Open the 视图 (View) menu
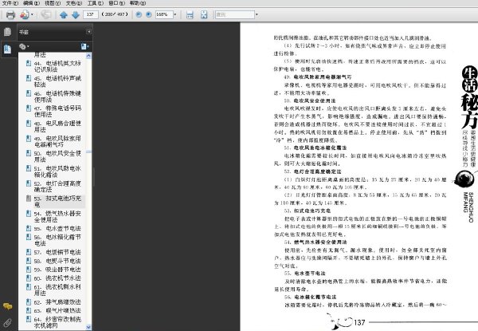Image resolution: width=478 pixels, height=331 pixels. [53, 3]
